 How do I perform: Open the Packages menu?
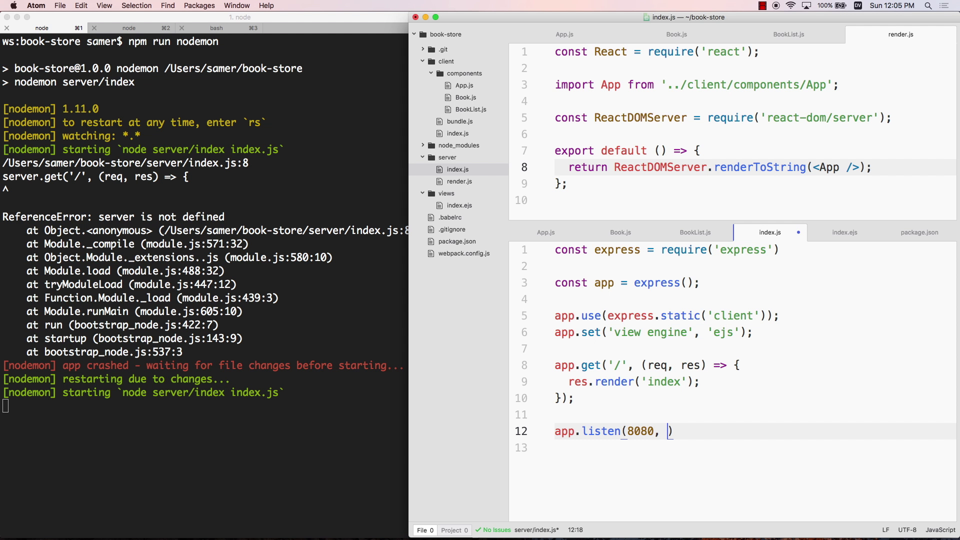[199, 5]
